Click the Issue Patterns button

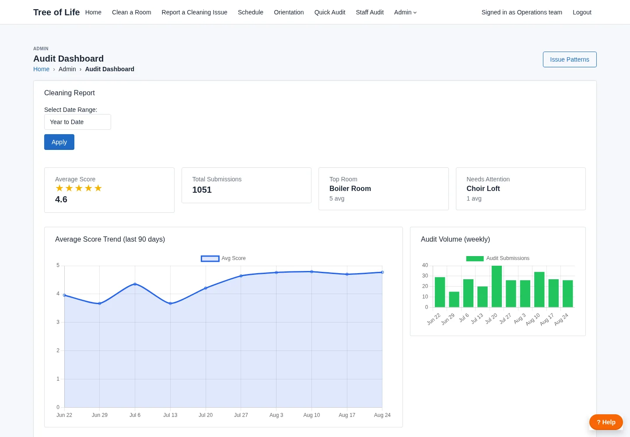570,59
